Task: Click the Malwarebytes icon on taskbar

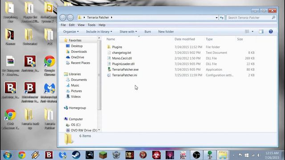Action: point(62,155)
